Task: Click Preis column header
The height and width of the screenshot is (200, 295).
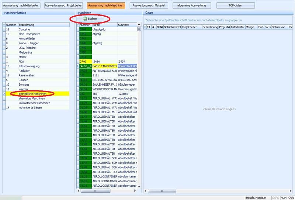Action: point(268,27)
